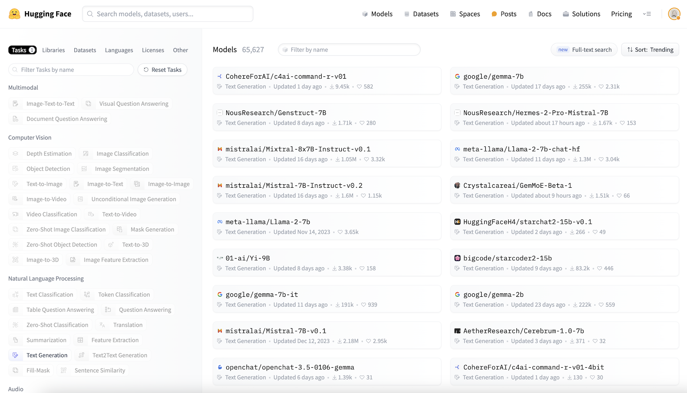
Task: Switch to the Libraries filter tab
Action: click(x=54, y=50)
